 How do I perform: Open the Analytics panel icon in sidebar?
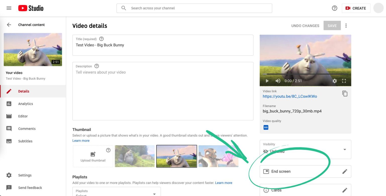pyautogui.click(x=9, y=104)
